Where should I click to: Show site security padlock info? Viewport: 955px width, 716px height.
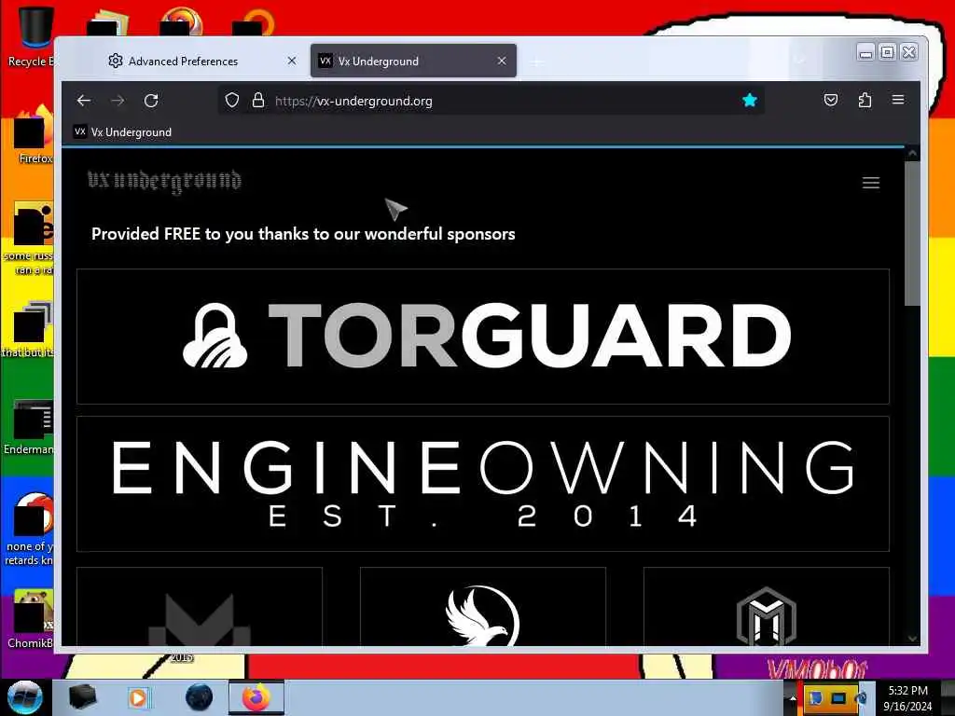pos(258,101)
